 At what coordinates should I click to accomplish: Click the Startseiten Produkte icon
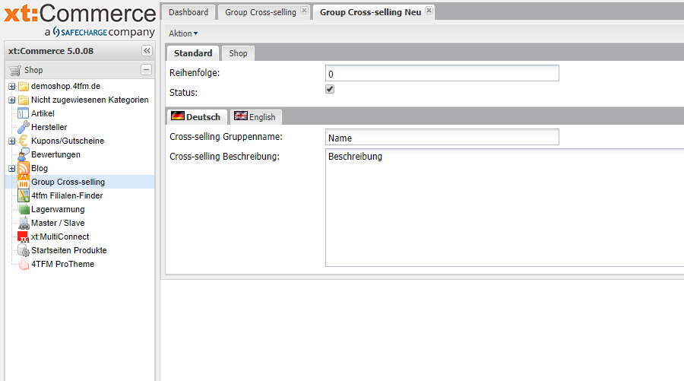(x=23, y=250)
